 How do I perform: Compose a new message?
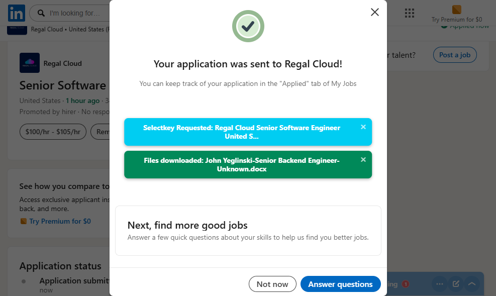pyautogui.click(x=456, y=284)
